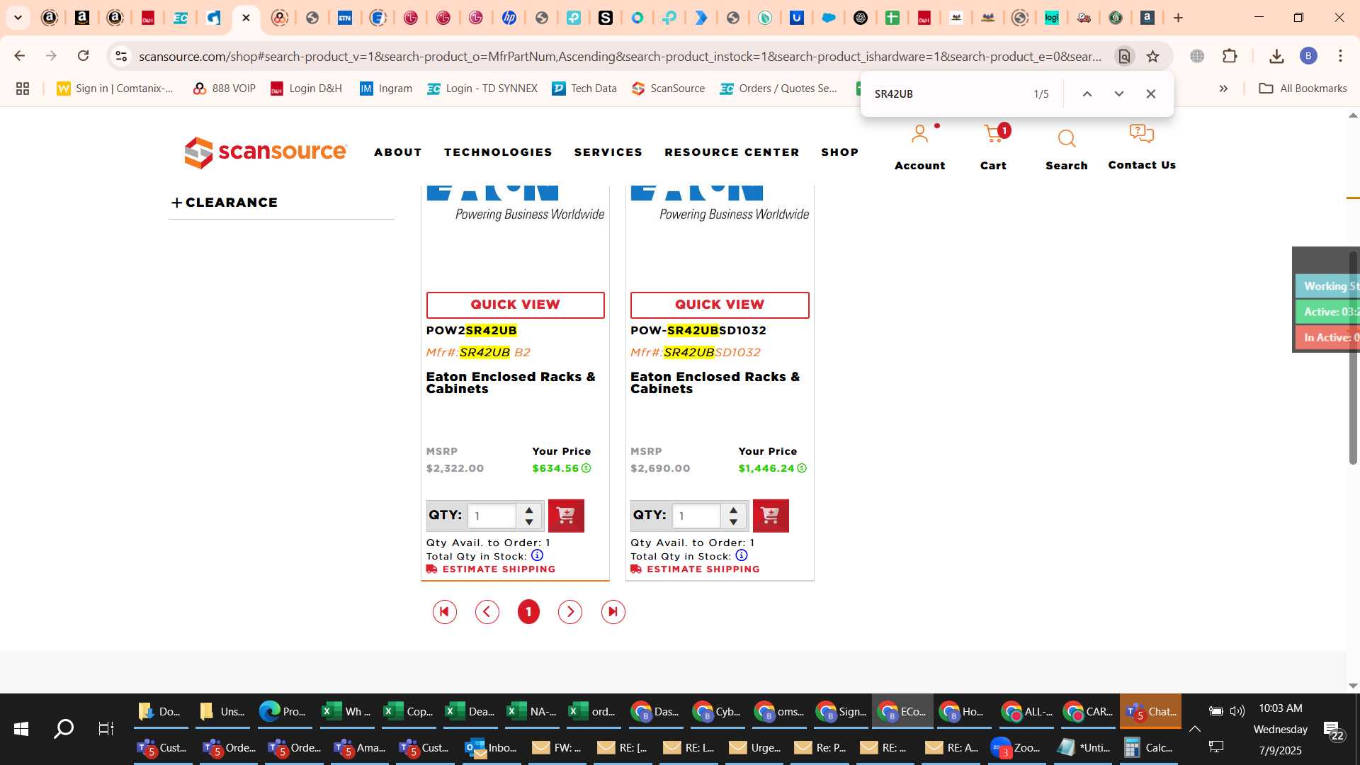
Task: Reload the current page
Action: coord(84,56)
